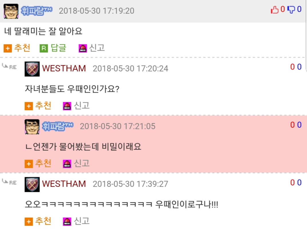
Task: Click the orange plus 추천 icon under first comment
Action: pyautogui.click(x=8, y=48)
